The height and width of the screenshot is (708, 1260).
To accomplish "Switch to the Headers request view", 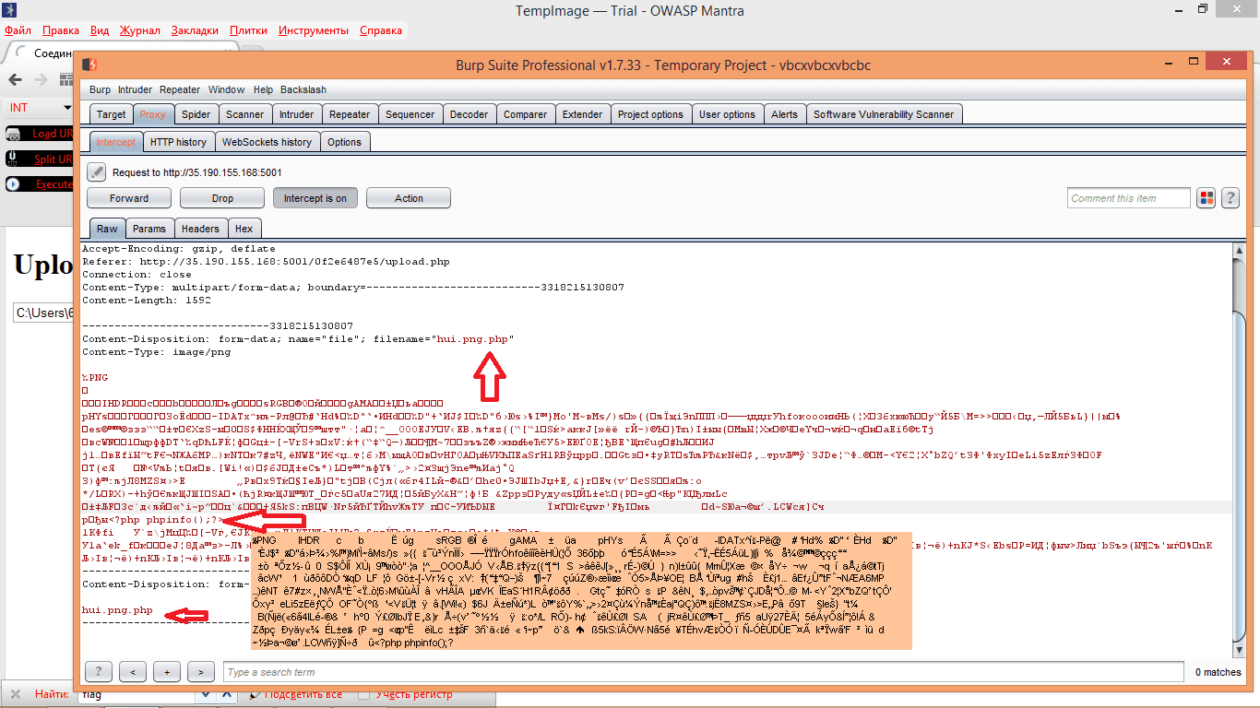I will 200,229.
